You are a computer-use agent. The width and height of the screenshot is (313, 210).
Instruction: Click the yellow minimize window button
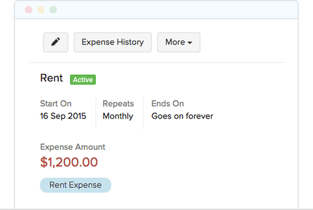point(41,10)
